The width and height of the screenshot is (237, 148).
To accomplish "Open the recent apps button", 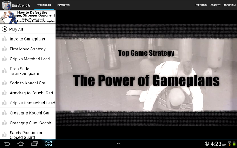I will (x=35, y=144).
